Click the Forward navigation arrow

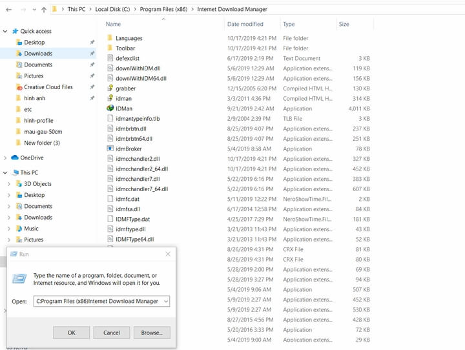pos(23,10)
